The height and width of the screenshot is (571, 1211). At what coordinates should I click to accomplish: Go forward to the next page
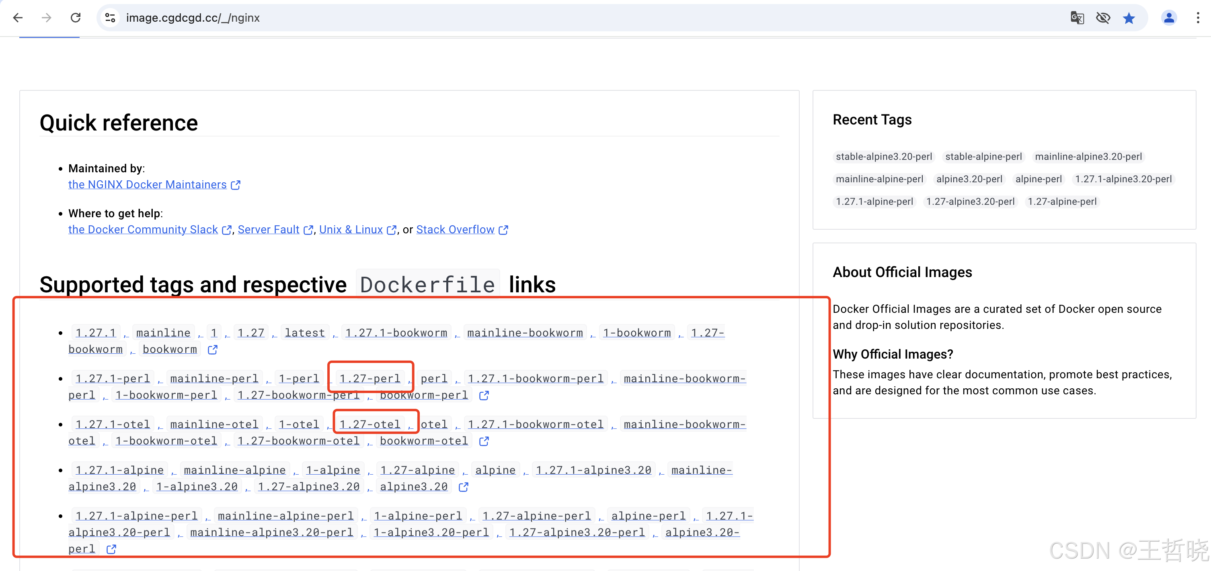point(46,18)
